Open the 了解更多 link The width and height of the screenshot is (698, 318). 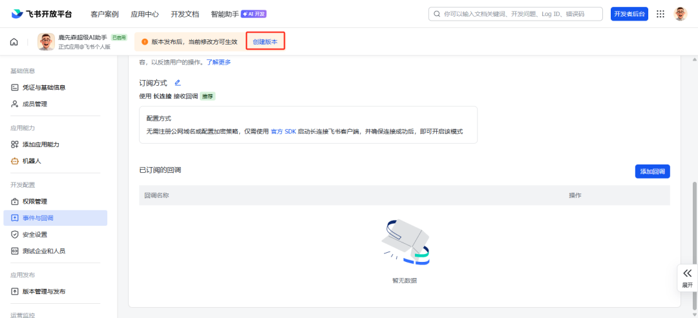point(218,62)
